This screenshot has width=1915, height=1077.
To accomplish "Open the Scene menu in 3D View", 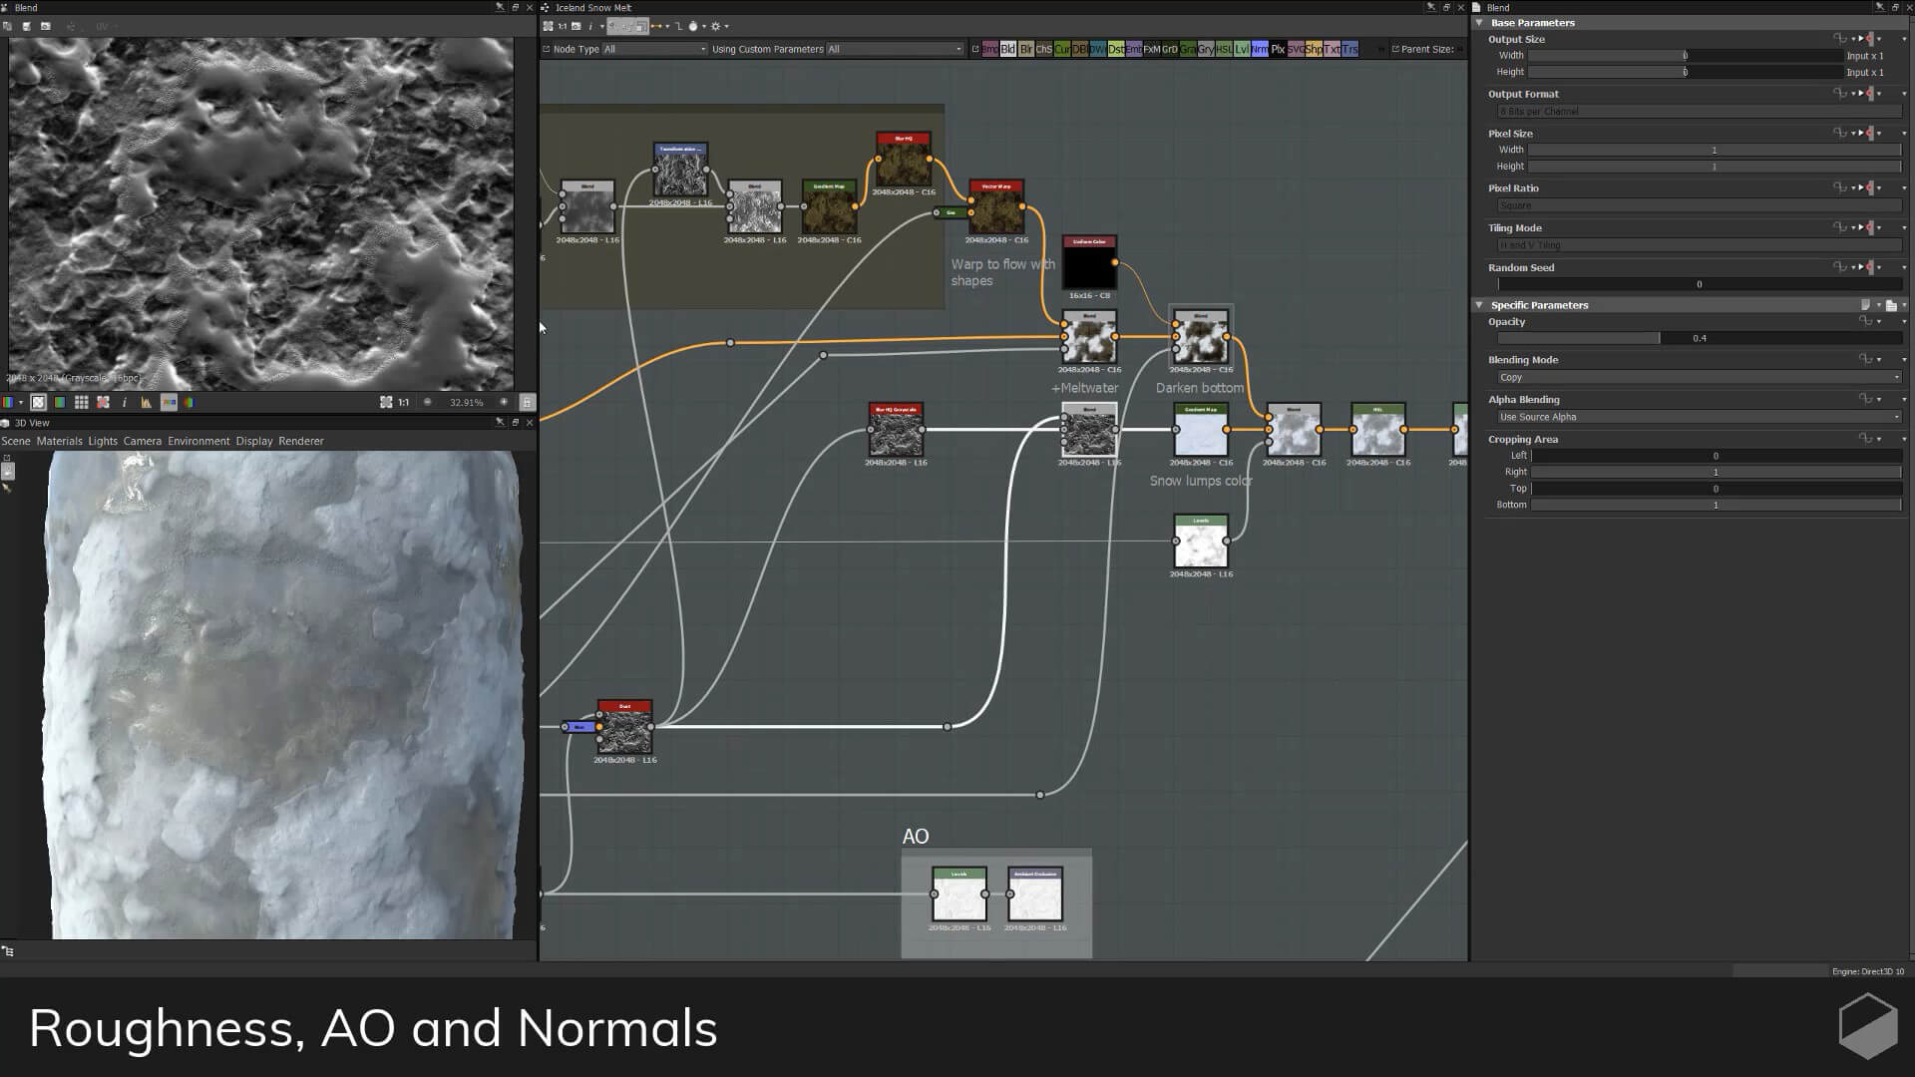I will tap(16, 441).
